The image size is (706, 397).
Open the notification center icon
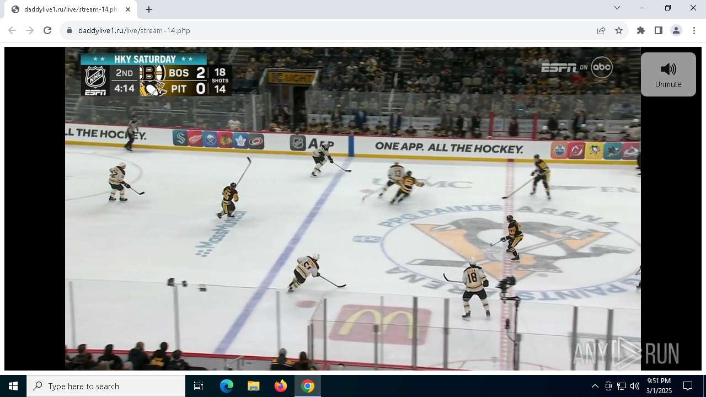(x=688, y=386)
